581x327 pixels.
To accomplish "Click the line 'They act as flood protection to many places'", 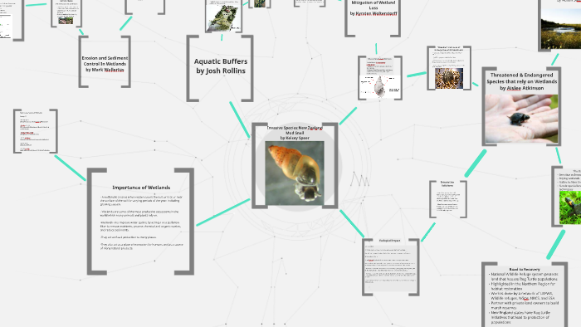I will (128, 237).
